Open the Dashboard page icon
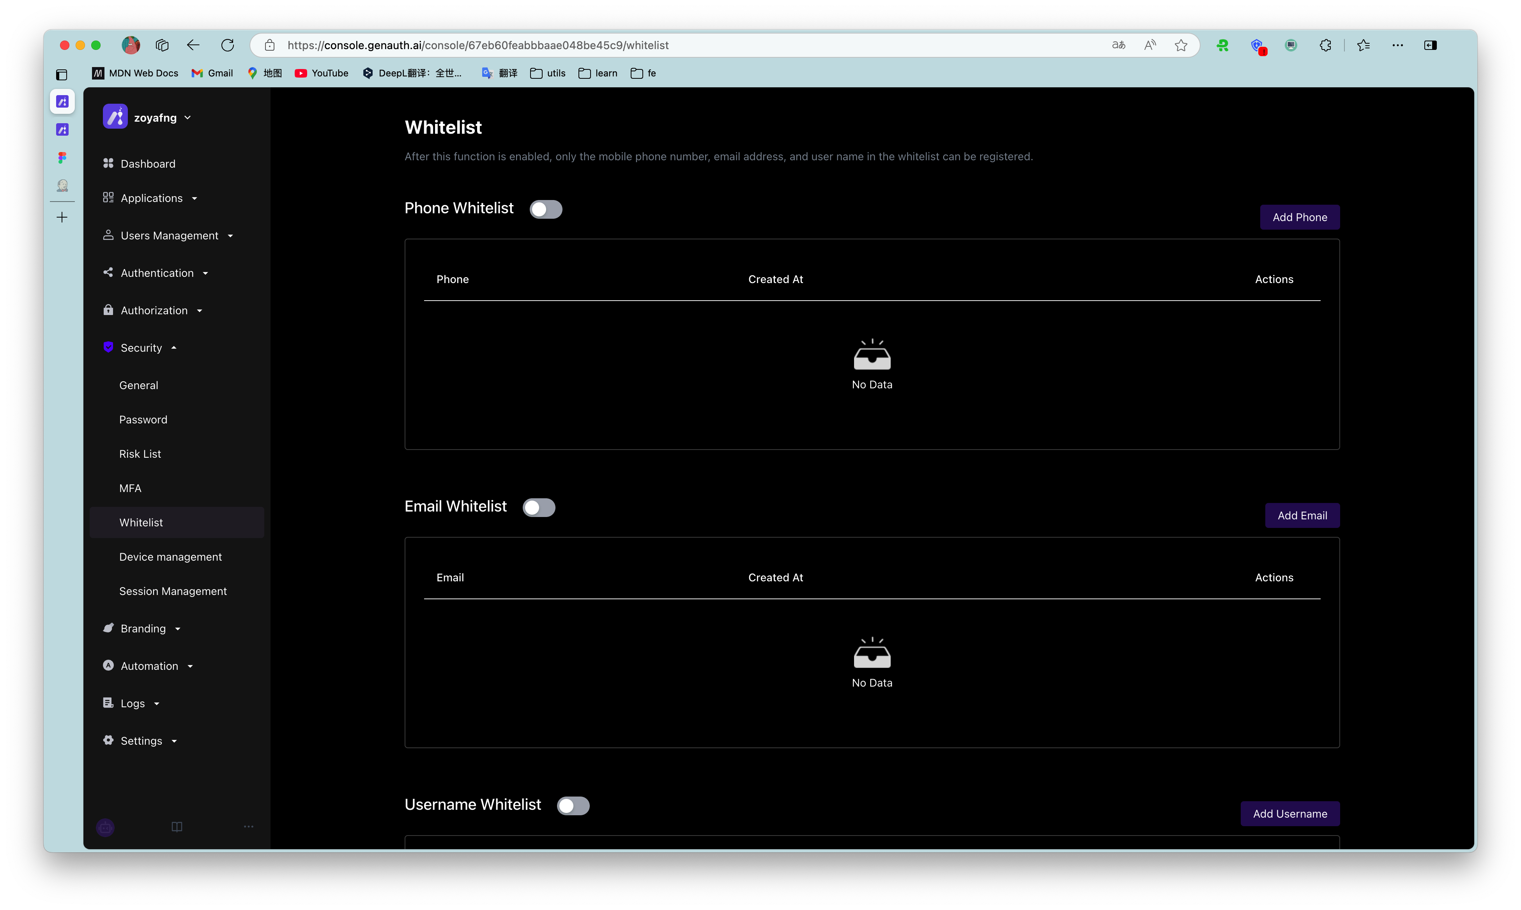The image size is (1521, 910). point(108,163)
